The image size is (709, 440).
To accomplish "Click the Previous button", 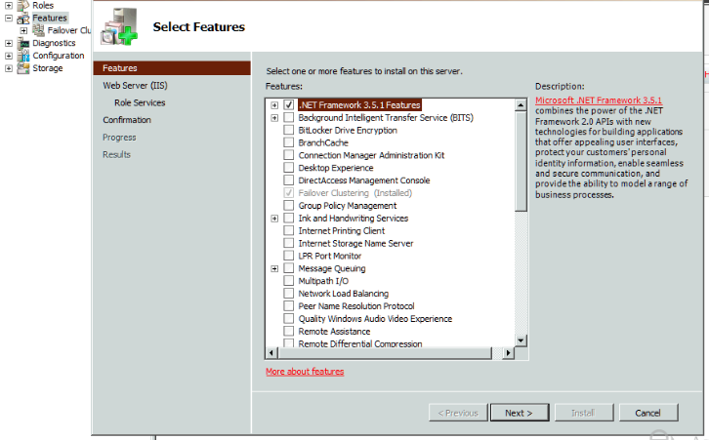I will 458,413.
